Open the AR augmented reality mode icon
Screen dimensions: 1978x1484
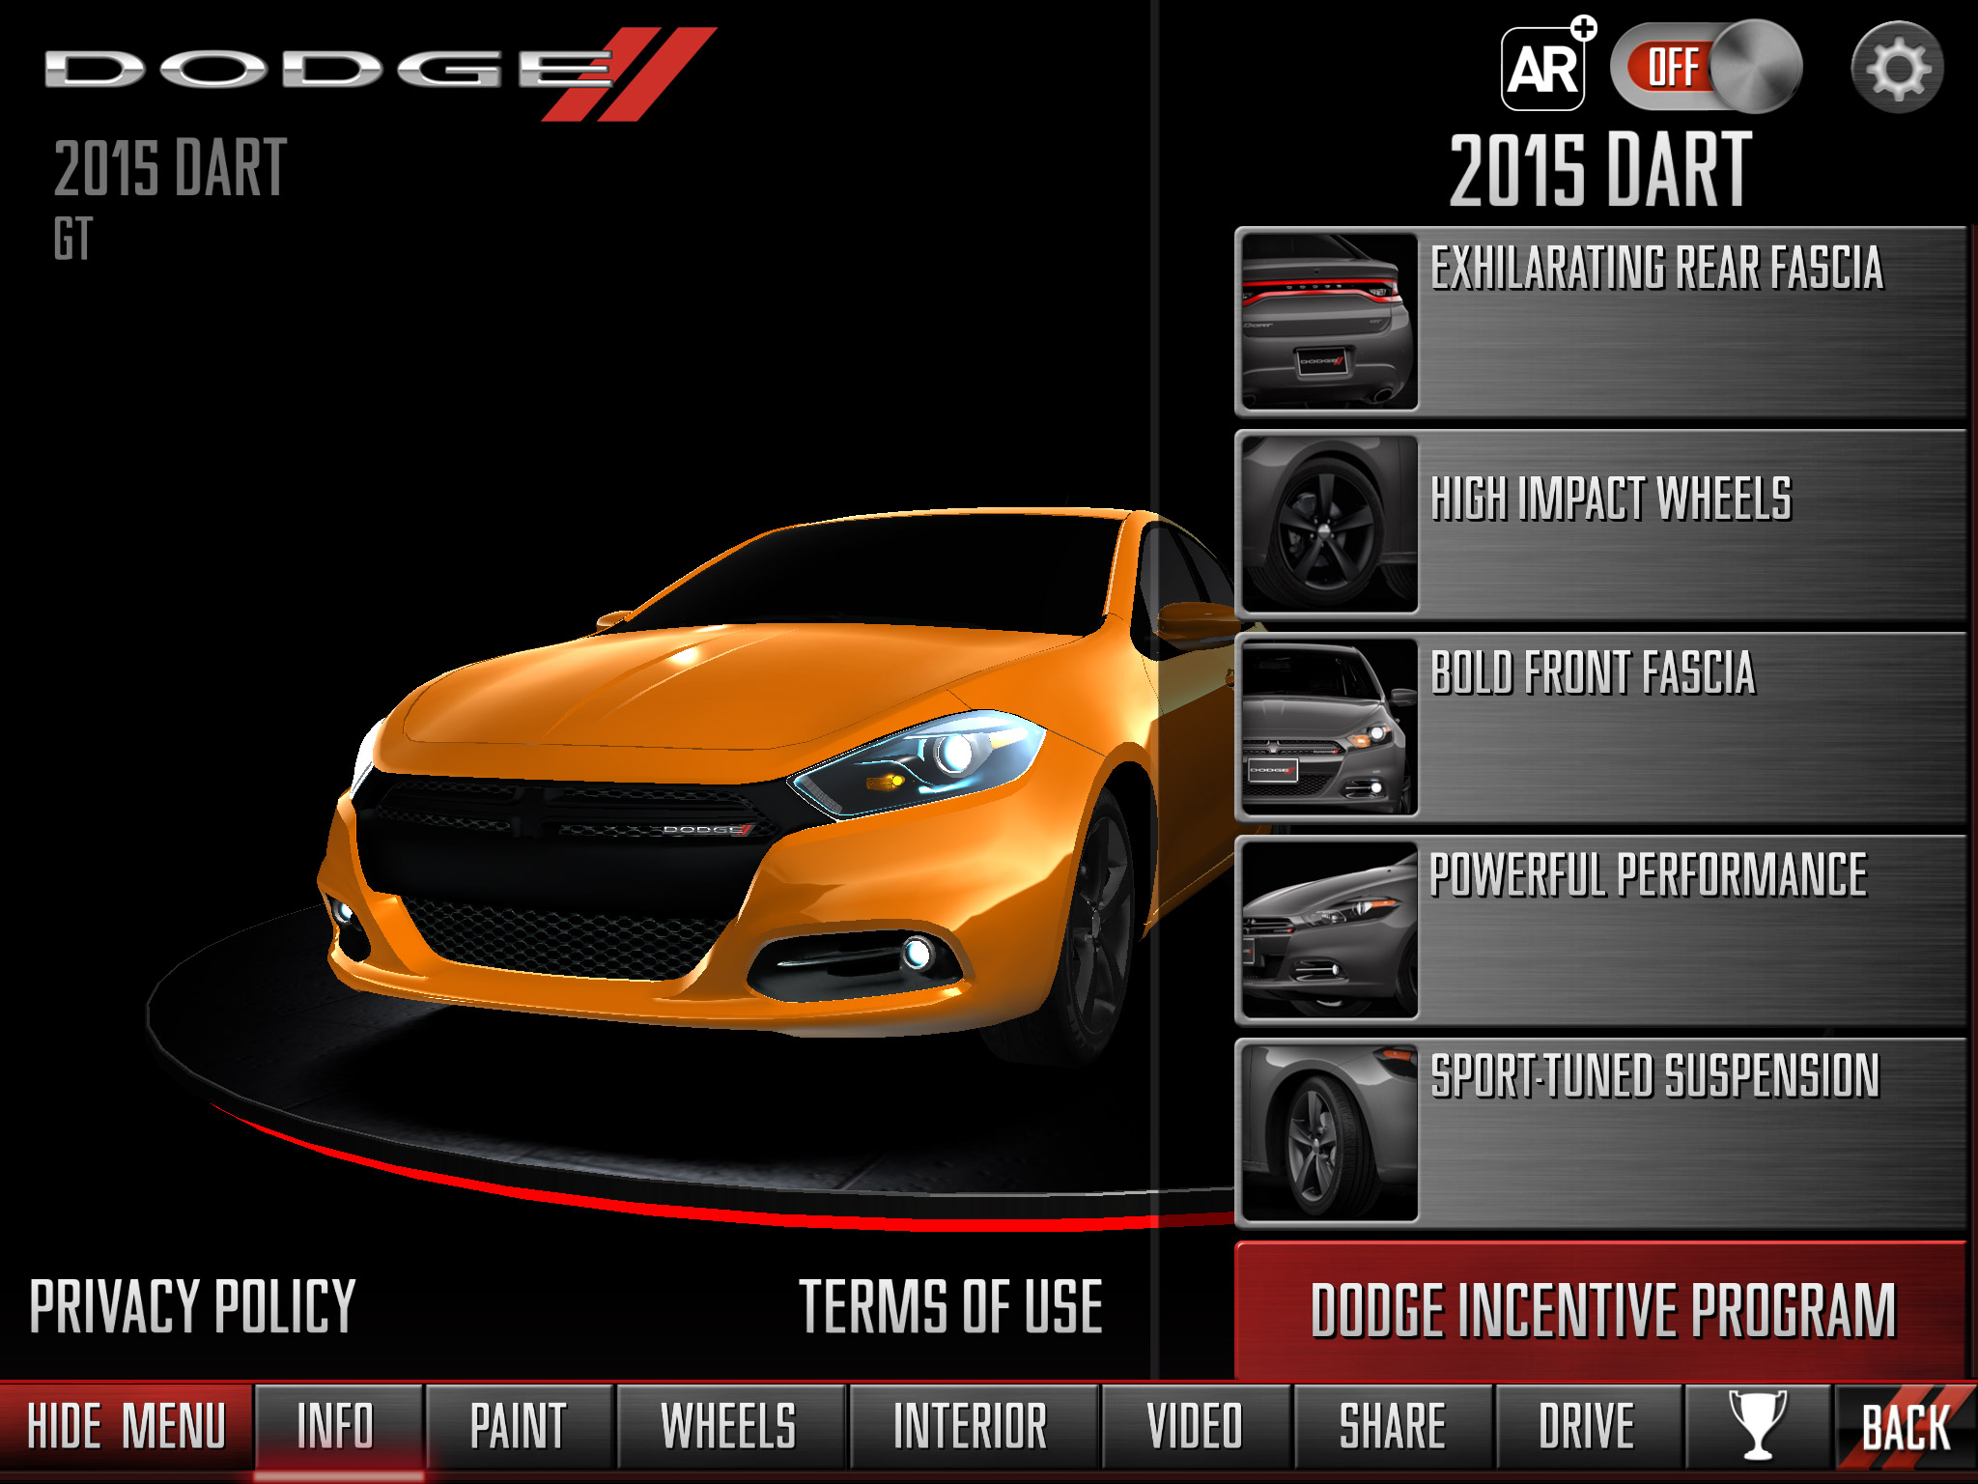pyautogui.click(x=1546, y=66)
